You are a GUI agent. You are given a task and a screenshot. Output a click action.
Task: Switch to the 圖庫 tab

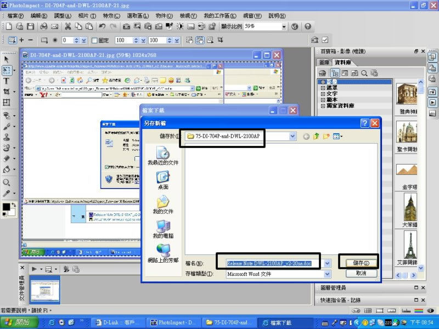(x=324, y=62)
